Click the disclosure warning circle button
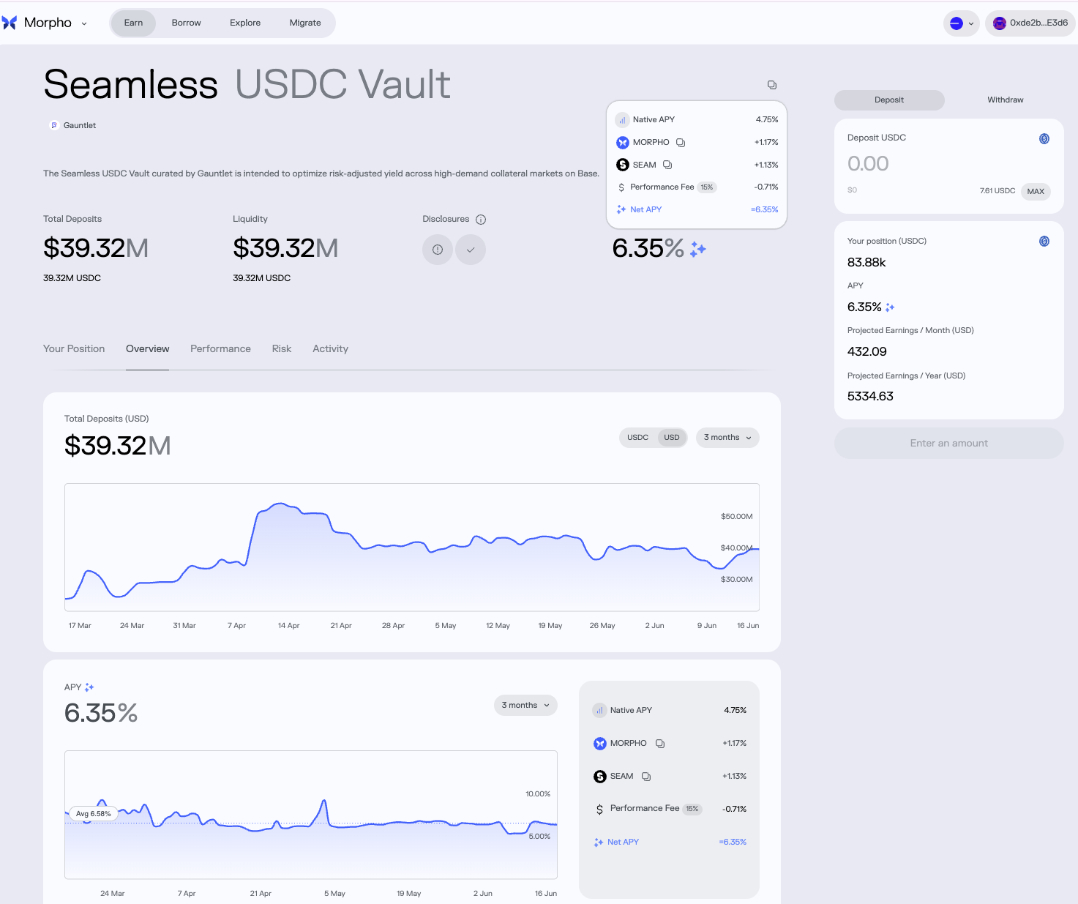This screenshot has height=904, width=1078. 438,250
